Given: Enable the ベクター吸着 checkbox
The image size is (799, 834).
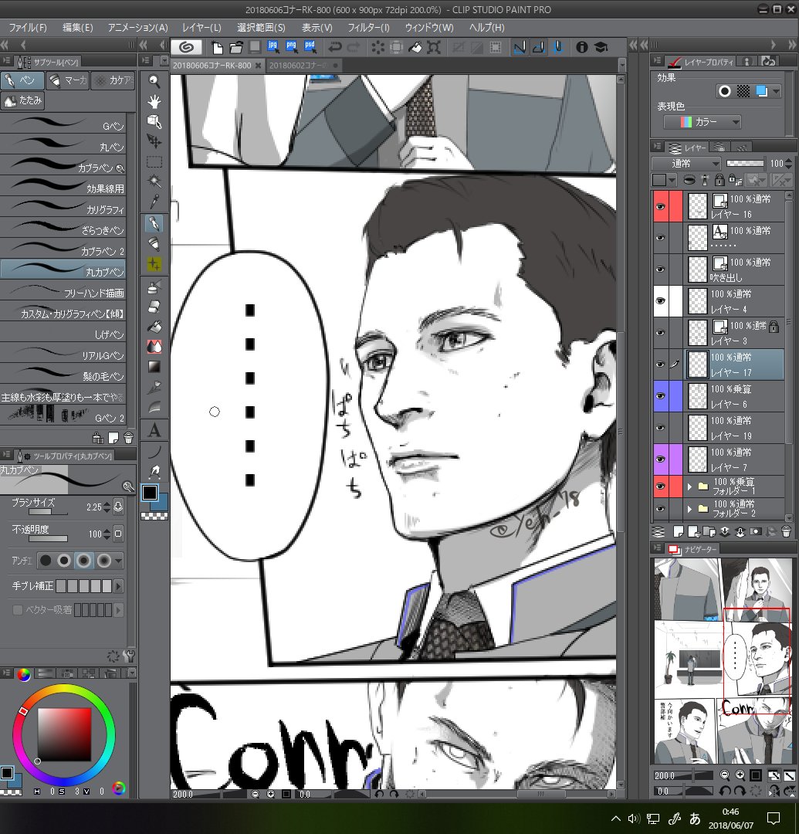Looking at the screenshot, I should point(18,609).
